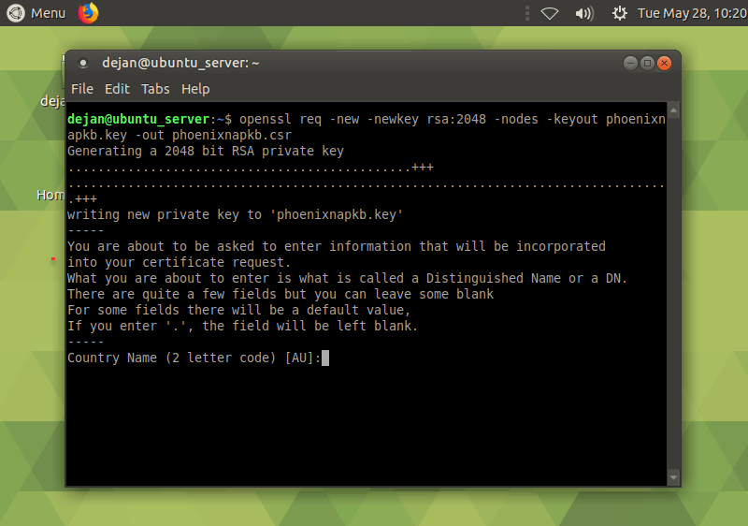Click scrollbar down arrow in terminal

[x=673, y=476]
